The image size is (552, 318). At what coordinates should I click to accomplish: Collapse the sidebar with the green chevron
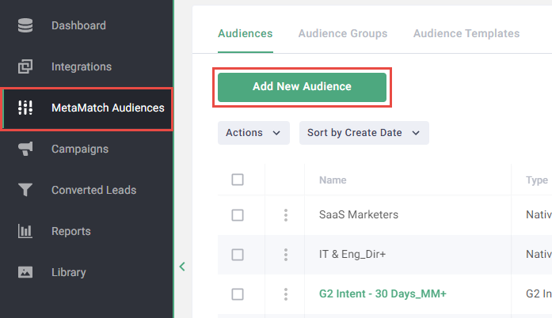182,267
